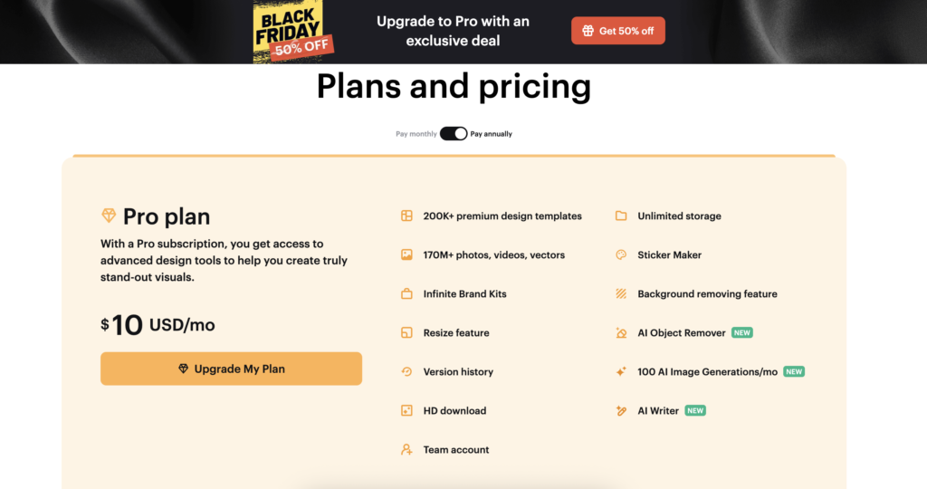Viewport: 927px width, 489px height.
Task: Click the photos, videos, vectors icon
Action: (x=406, y=255)
